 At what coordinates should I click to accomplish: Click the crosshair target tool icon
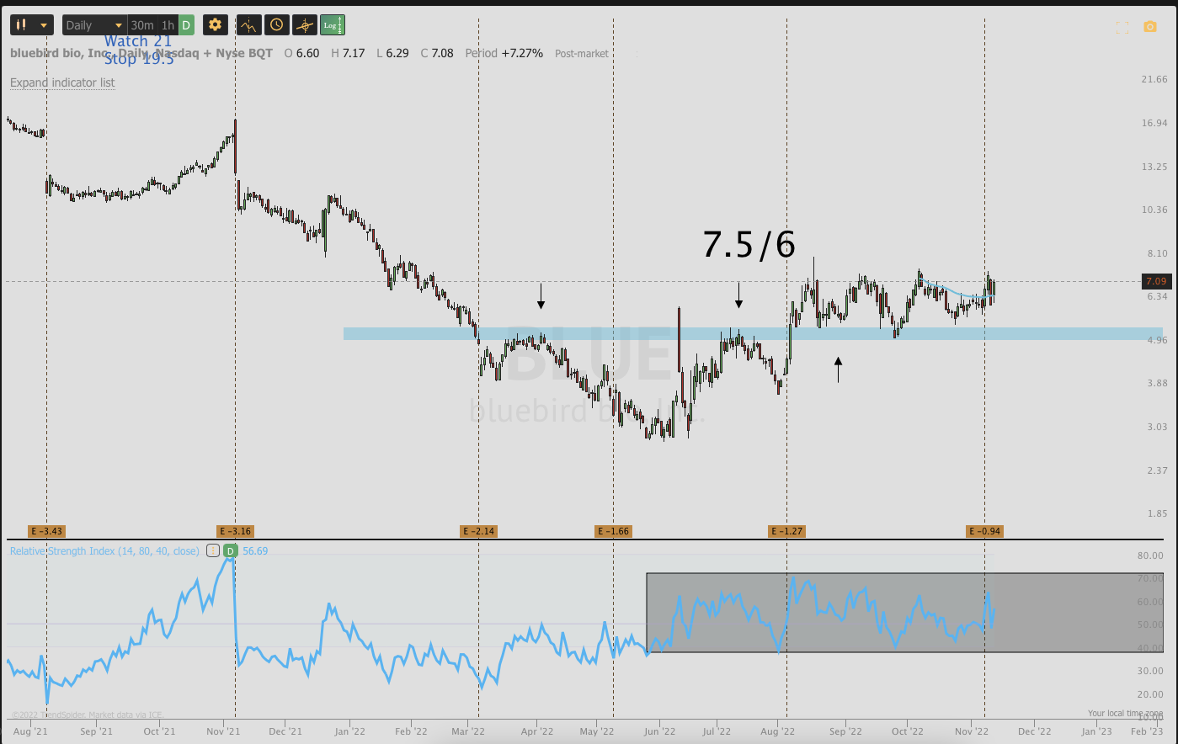click(x=304, y=25)
